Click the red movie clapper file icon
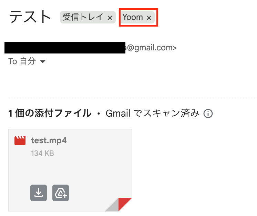Viewport: 257px width, 216px height. pyautogui.click(x=20, y=141)
